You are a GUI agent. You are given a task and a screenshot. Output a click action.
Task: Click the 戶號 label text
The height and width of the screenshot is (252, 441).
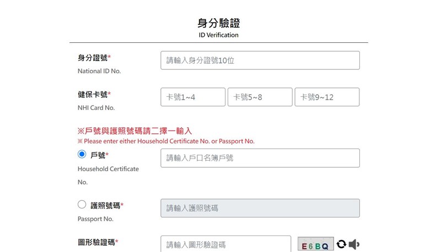point(100,155)
